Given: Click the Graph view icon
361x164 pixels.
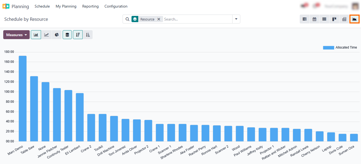Looking at the screenshot, I should click(x=355, y=19).
